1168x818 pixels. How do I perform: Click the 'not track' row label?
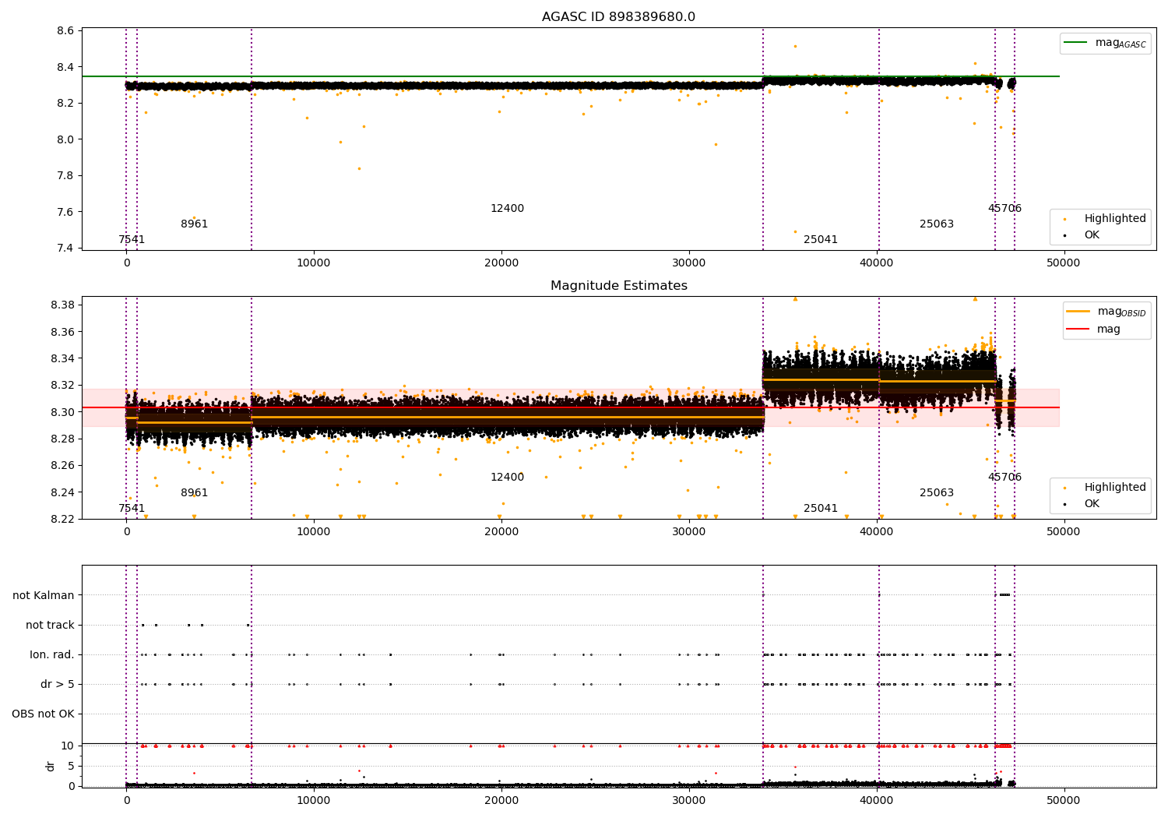[x=50, y=625]
